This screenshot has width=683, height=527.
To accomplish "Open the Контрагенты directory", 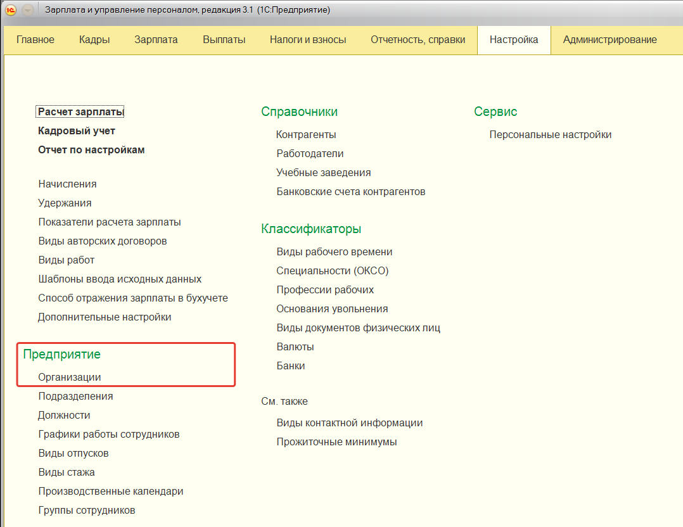I will pyautogui.click(x=306, y=134).
